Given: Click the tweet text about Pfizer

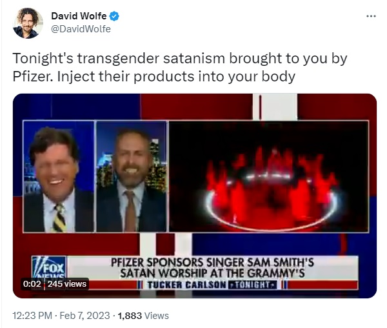Looking at the screenshot, I should [180, 67].
